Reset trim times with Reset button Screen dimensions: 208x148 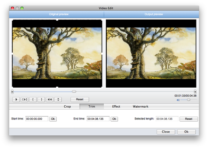188,119
